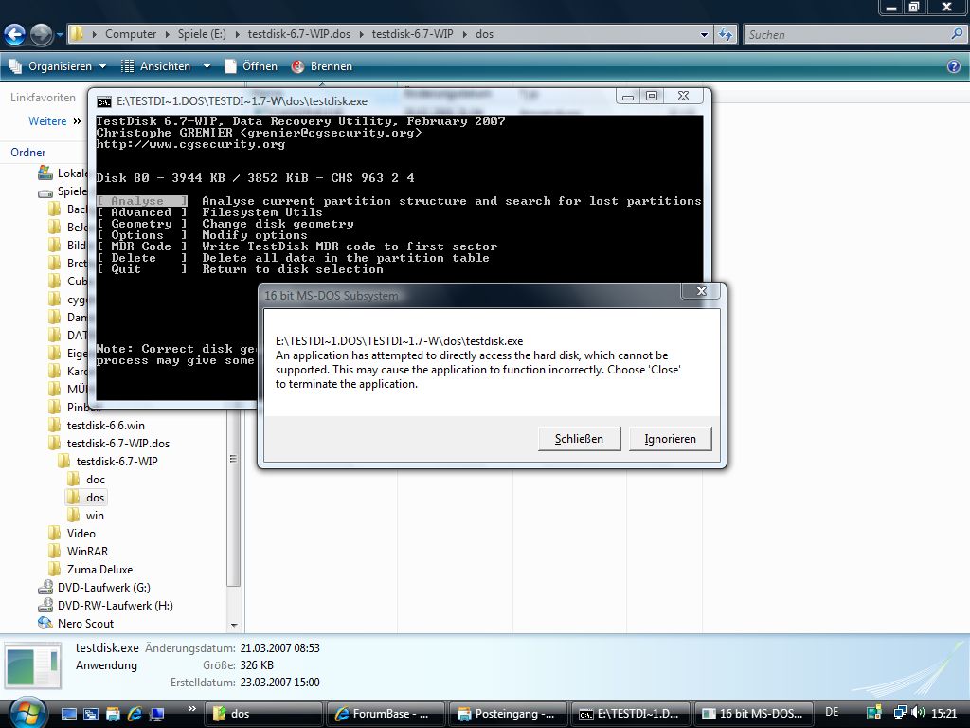Click into the Suchen search field
This screenshot has height=728, width=970.
[x=846, y=35]
